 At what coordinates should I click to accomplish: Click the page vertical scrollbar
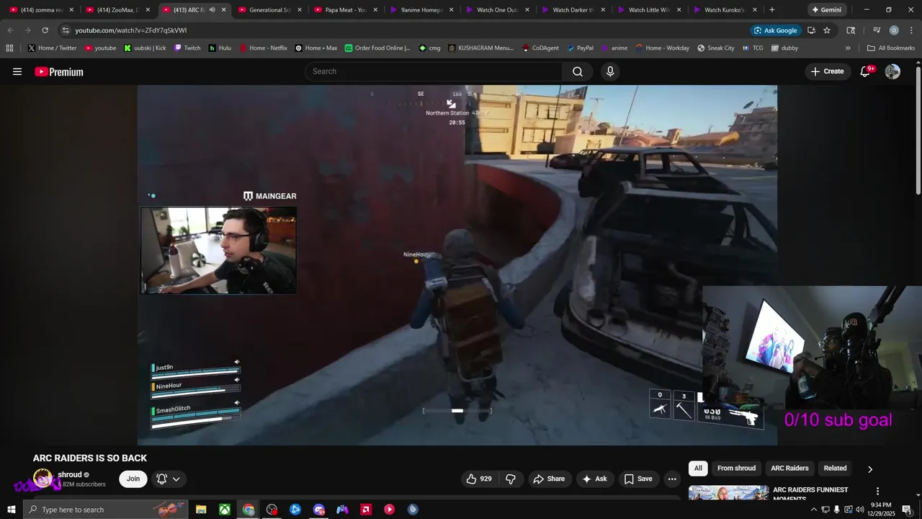pyautogui.click(x=918, y=130)
